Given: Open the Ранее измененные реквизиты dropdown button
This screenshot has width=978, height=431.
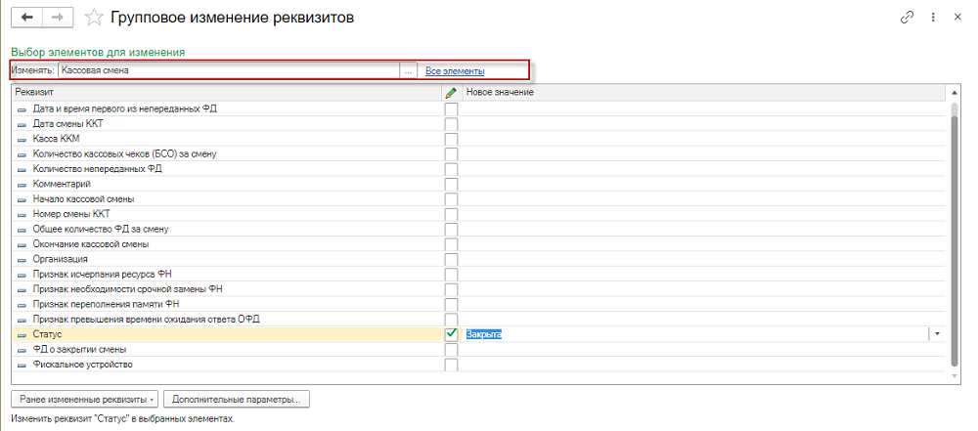Looking at the screenshot, I should [85, 399].
